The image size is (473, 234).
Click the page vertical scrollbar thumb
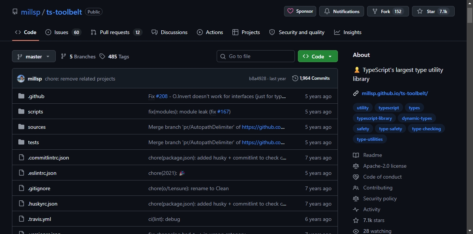470,15
